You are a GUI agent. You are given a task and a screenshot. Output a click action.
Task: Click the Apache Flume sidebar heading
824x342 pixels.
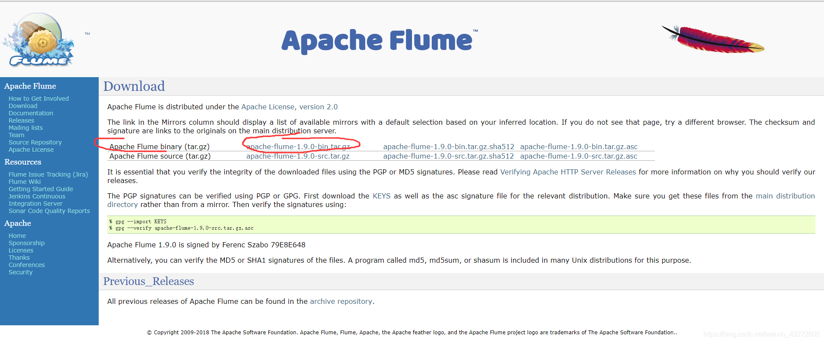tap(30, 86)
